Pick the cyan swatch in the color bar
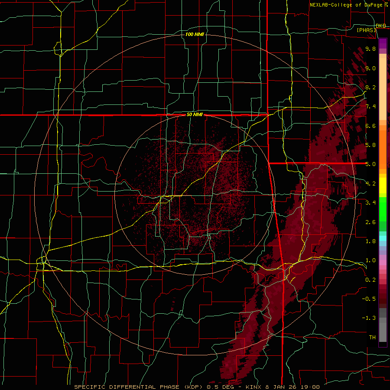Image resolution: width=390 pixels, height=390 pixels. (383, 238)
